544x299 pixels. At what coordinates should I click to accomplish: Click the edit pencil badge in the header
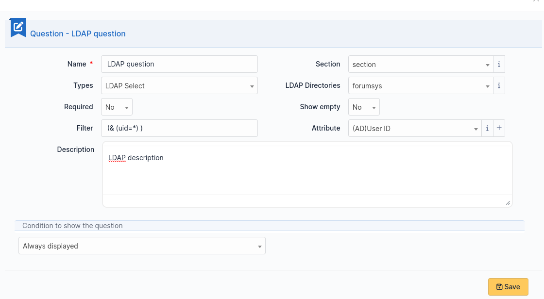point(17,28)
